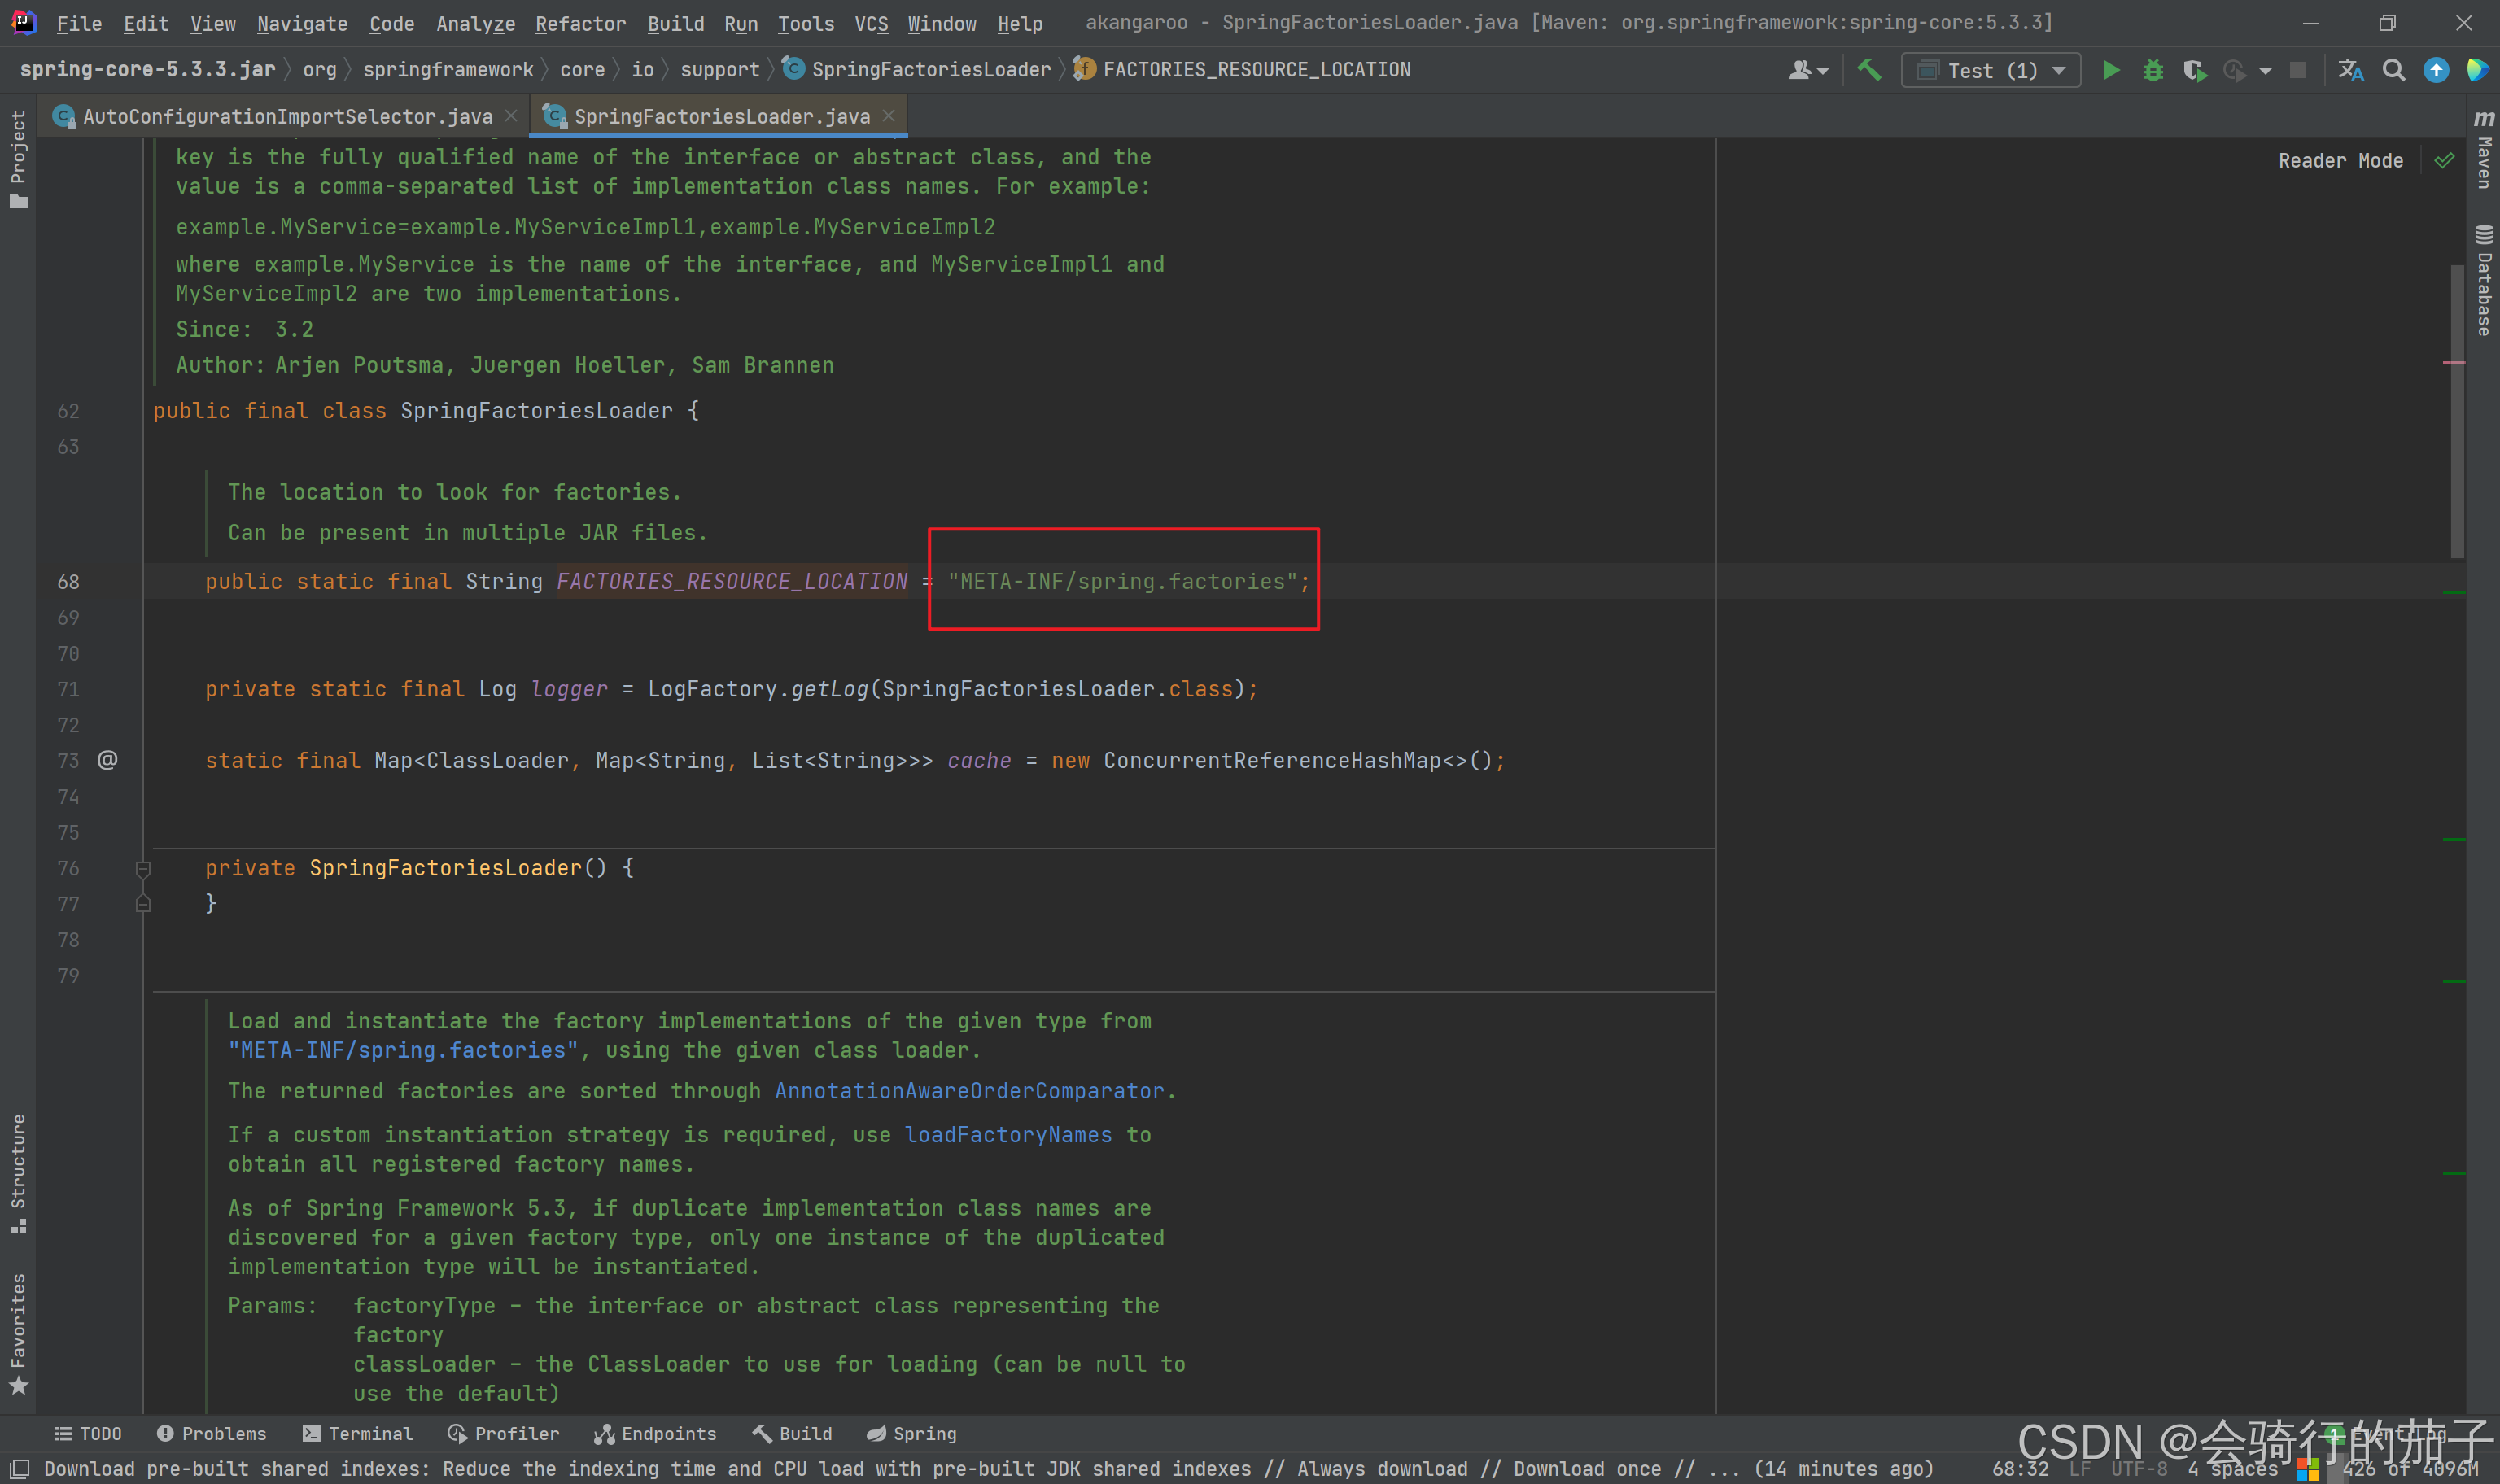Open the Maven tool window
2500x1484 pixels.
click(2484, 150)
